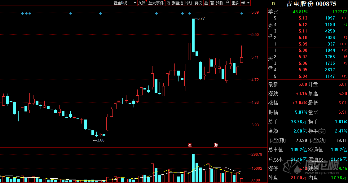Click the 委比 value -48.81%
This screenshot has width=348, height=183.
point(299,12)
